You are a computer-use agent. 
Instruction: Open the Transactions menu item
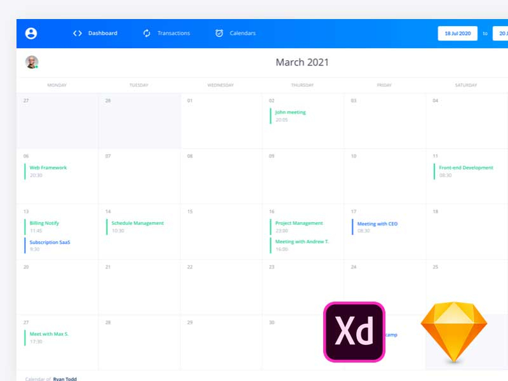pyautogui.click(x=173, y=33)
